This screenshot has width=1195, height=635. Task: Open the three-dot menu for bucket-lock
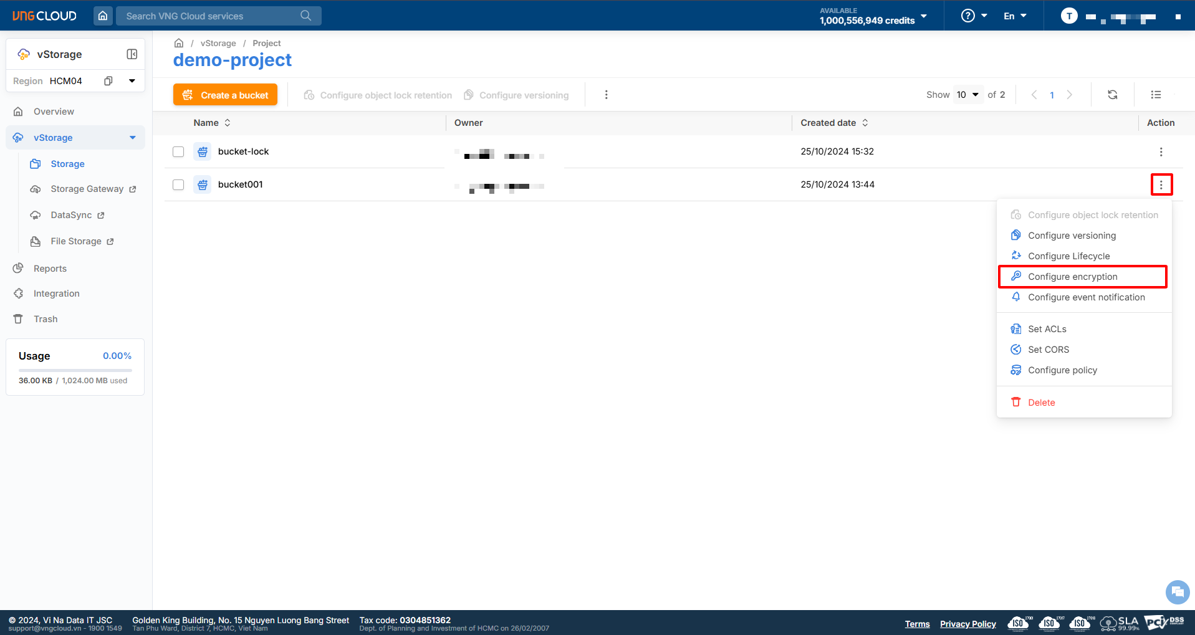coord(1161,152)
